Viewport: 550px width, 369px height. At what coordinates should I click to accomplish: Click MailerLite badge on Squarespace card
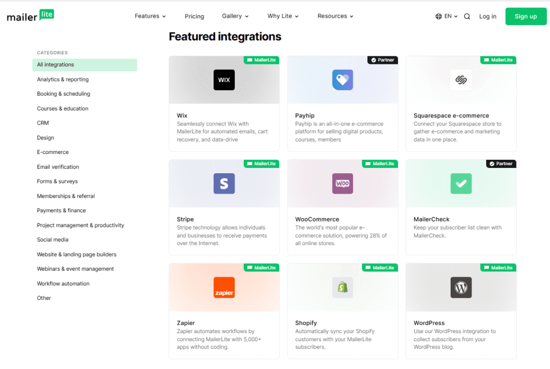click(498, 60)
